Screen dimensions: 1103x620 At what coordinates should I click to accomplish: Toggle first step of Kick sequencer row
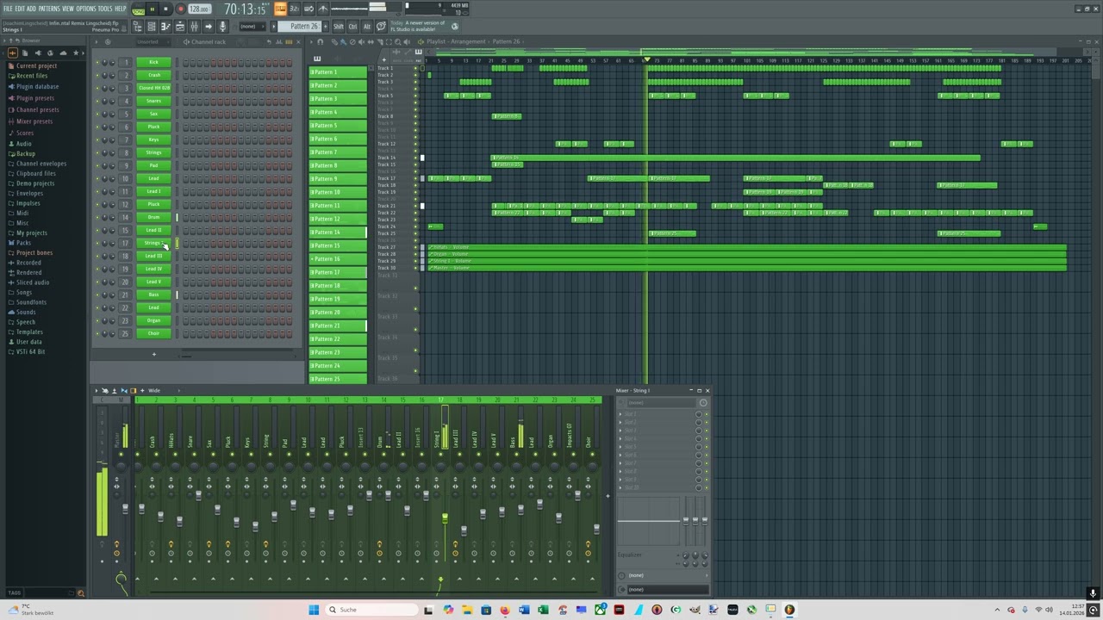point(185,62)
